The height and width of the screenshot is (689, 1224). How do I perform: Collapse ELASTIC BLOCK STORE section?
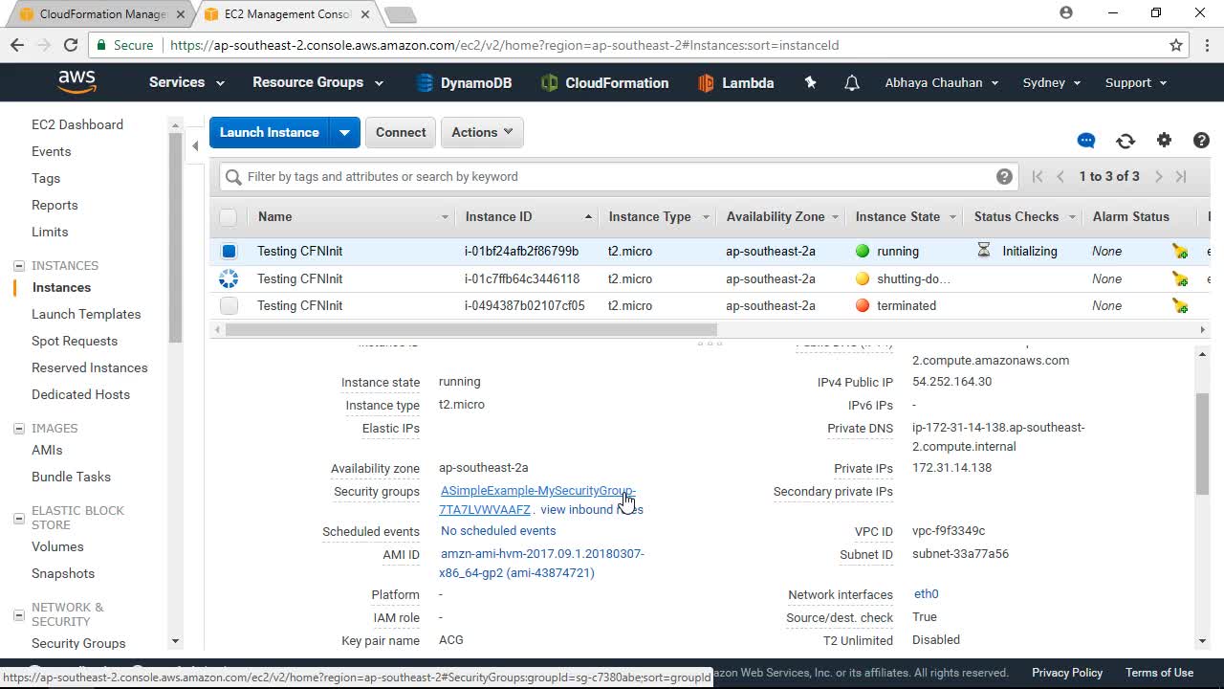pyautogui.click(x=18, y=518)
